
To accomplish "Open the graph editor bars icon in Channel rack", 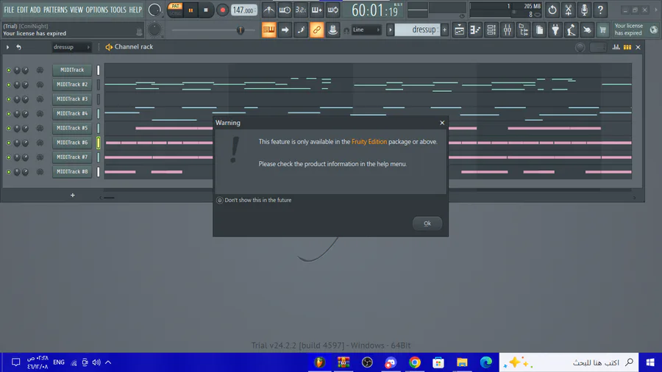I will coord(616,47).
